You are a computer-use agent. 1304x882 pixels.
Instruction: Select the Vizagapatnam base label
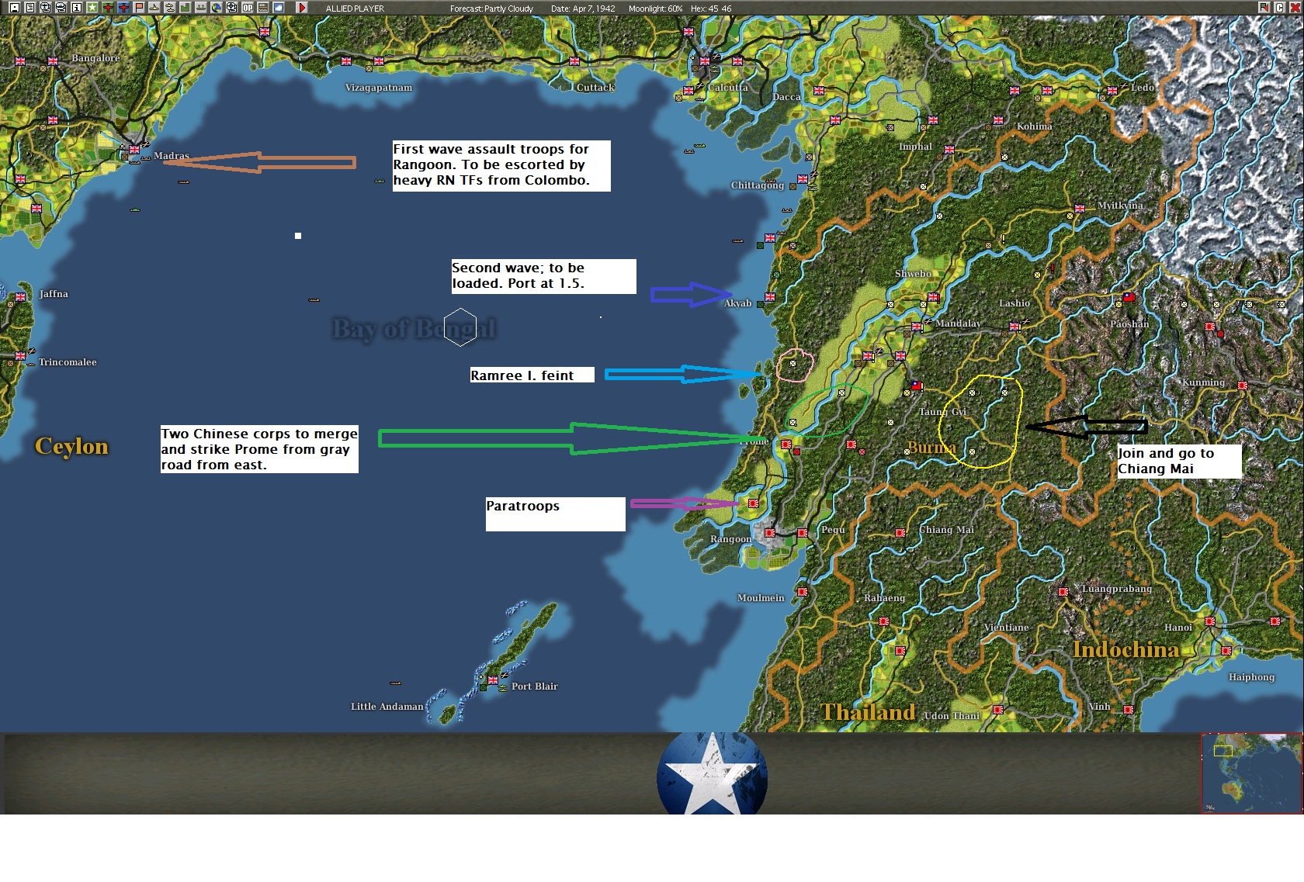tap(379, 88)
